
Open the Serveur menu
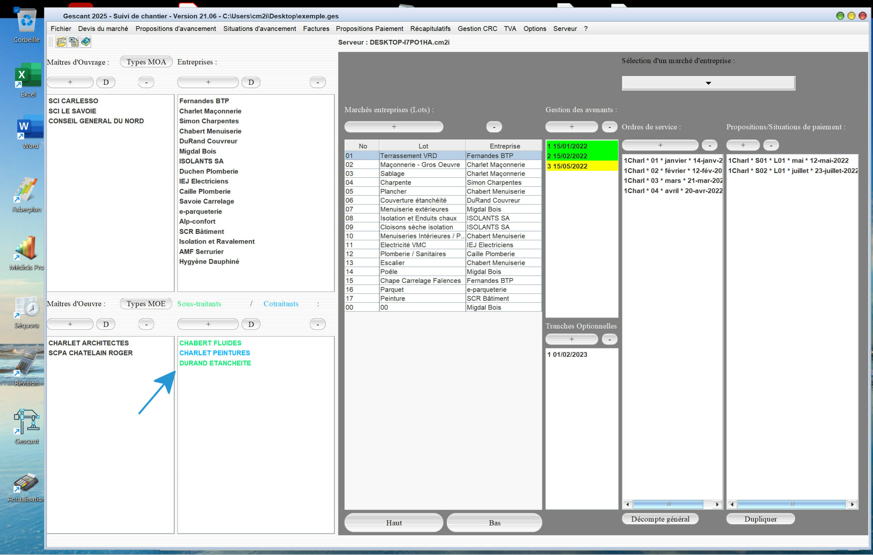pos(564,29)
